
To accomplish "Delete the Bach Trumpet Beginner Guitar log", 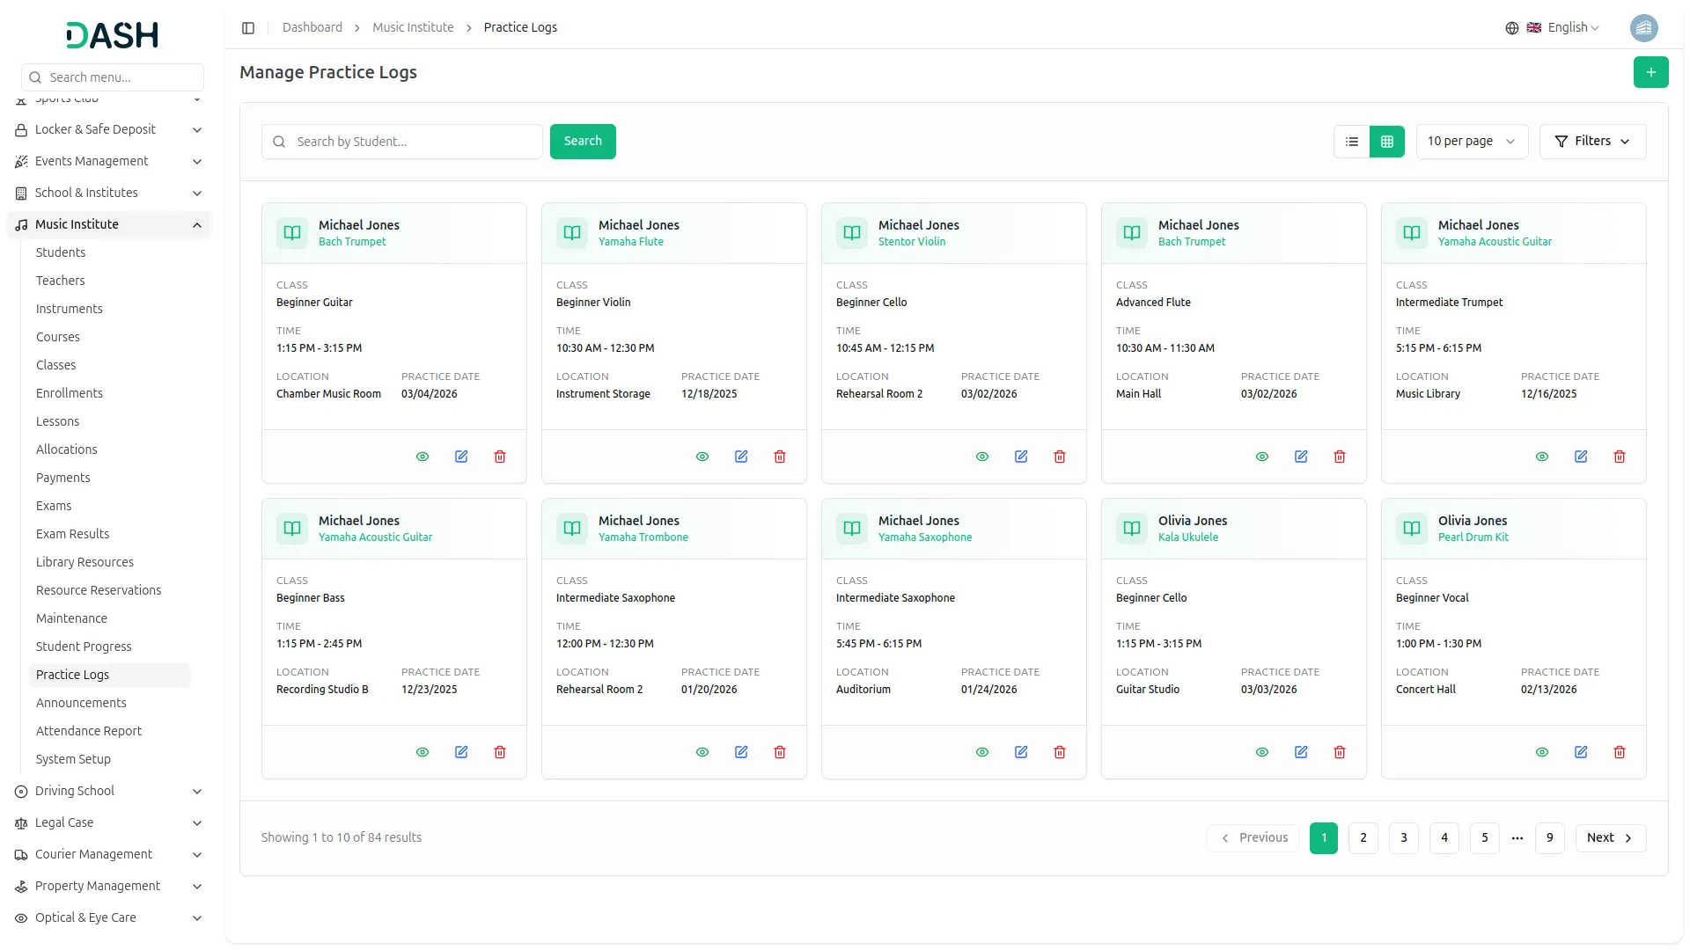I will [500, 457].
